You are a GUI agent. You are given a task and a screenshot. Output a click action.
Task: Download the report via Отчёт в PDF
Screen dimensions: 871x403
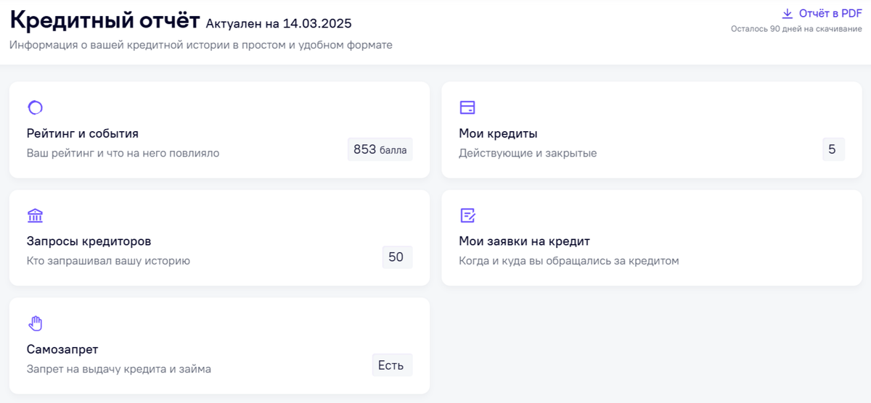(830, 14)
